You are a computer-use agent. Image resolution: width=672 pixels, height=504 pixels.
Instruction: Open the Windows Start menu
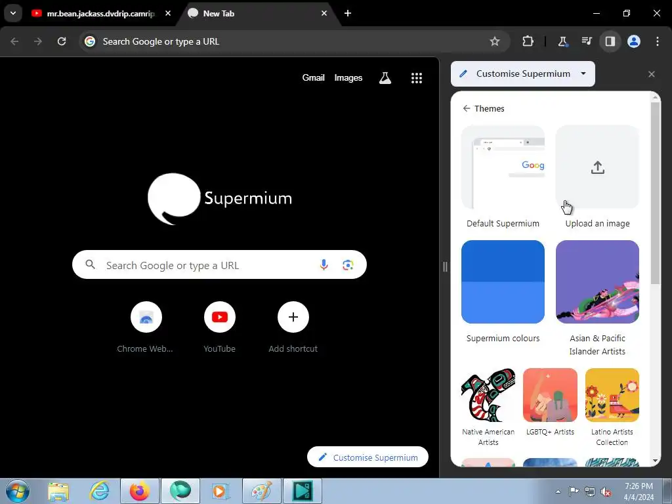point(18,491)
